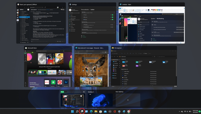Image resolution: width=201 pixels, height=114 pixels.
Task: Launch Microsoft Edge from the taskbar
Action: click(91, 111)
